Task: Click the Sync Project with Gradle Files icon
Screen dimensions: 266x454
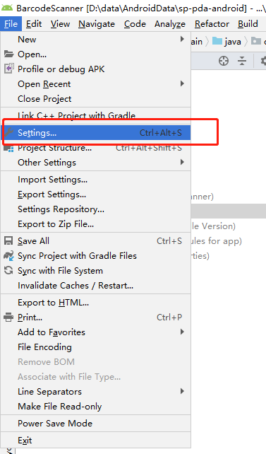Action: pyautogui.click(x=8, y=256)
